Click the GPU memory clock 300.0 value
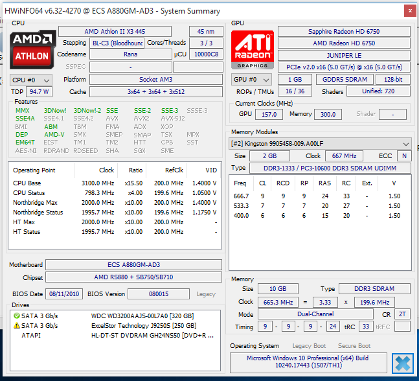This screenshot has width=419, height=381. [328, 115]
